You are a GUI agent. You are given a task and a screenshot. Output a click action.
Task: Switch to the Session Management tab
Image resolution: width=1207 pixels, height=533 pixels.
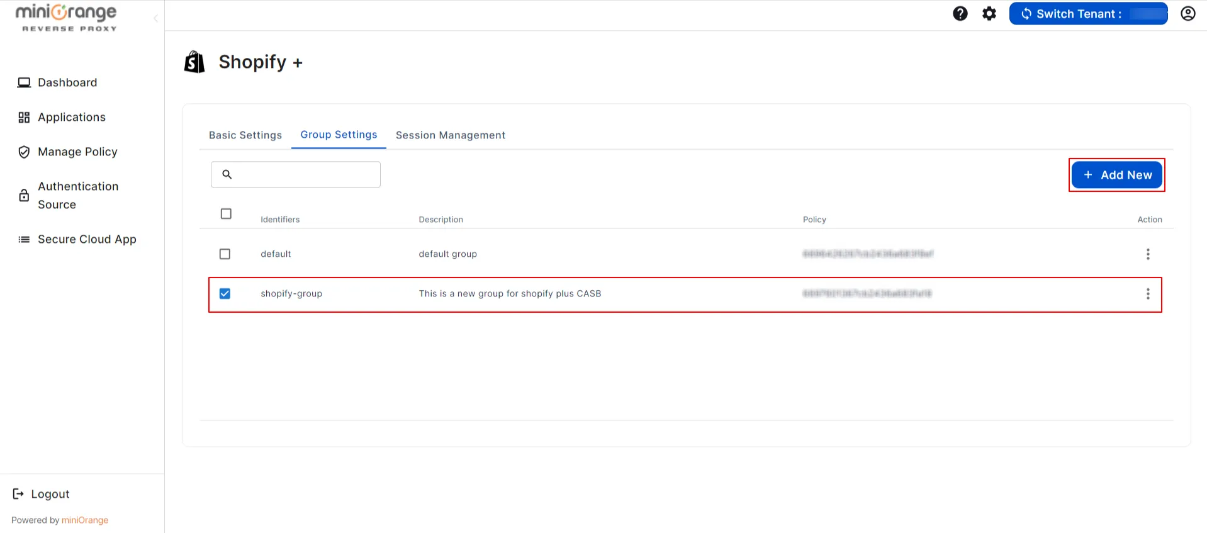coord(451,135)
